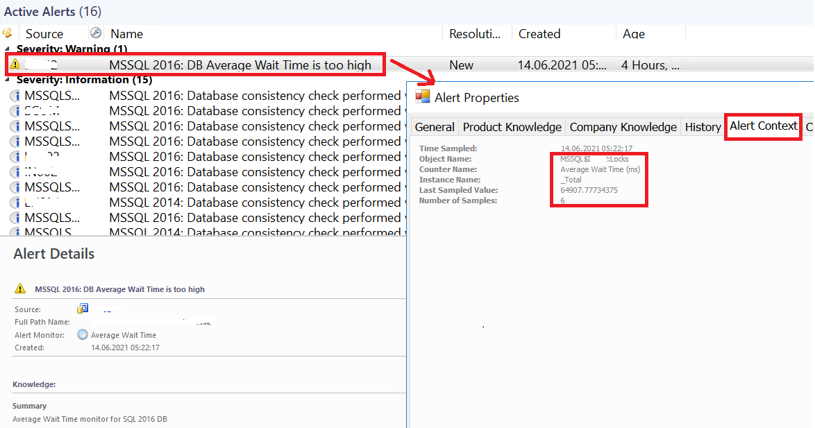815x428 pixels.
Task: Click the maintenance mode column header icon
Action: [96, 33]
